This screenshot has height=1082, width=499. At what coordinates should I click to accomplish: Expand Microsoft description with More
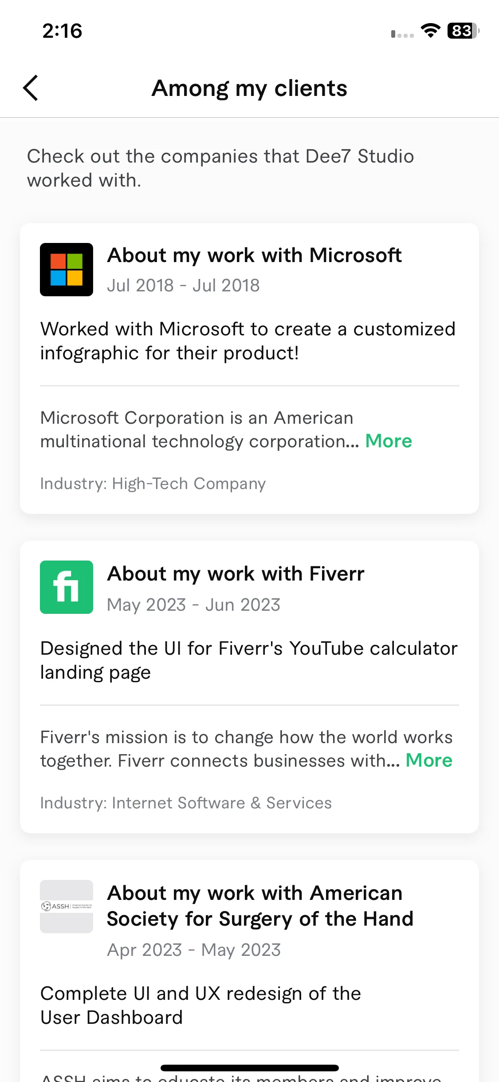pyautogui.click(x=389, y=441)
